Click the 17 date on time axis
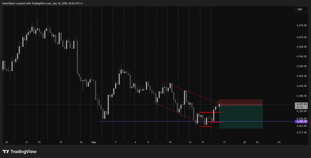Screen dimensions: 311x158 [224, 142]
